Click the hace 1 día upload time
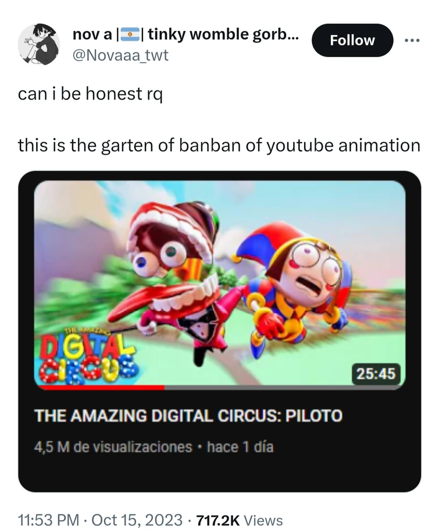 pyautogui.click(x=240, y=447)
